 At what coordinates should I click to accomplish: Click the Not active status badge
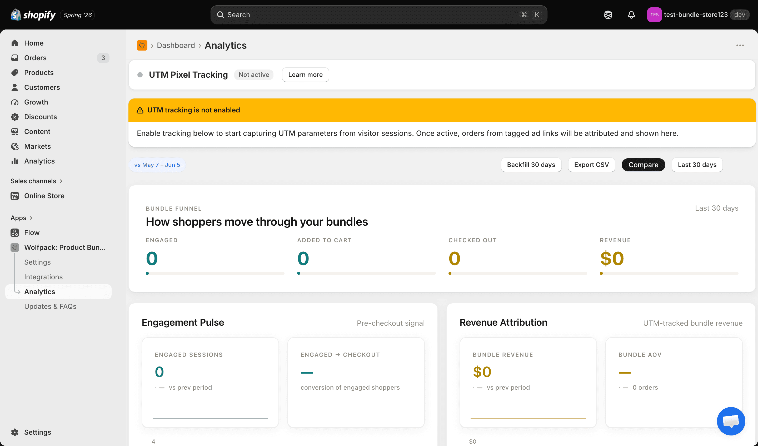point(254,75)
